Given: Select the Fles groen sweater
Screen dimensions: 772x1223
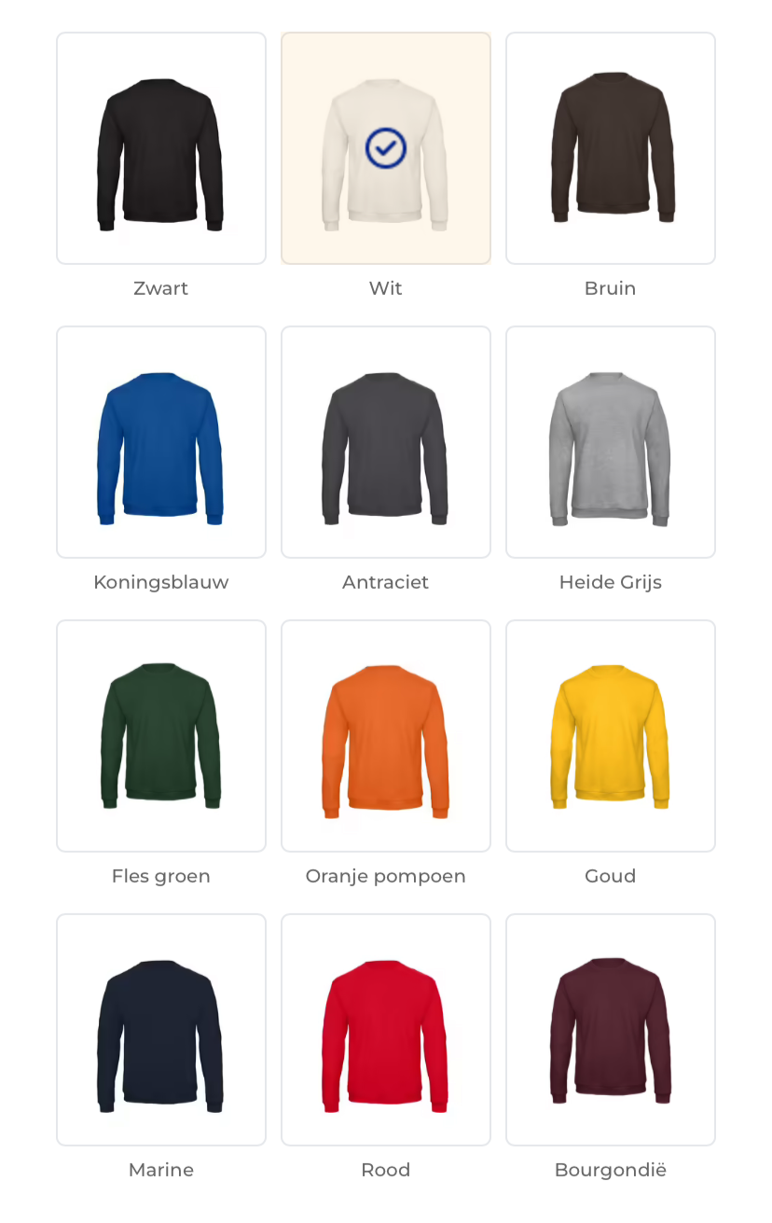Looking at the screenshot, I should click(161, 736).
